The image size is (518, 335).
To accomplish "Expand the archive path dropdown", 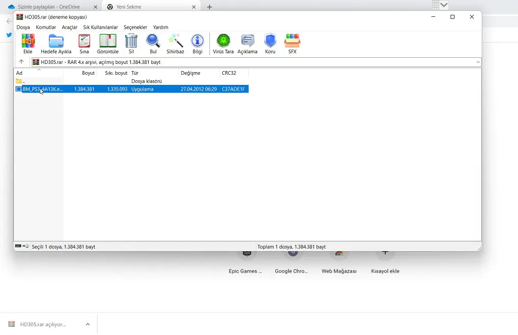I will 478,62.
